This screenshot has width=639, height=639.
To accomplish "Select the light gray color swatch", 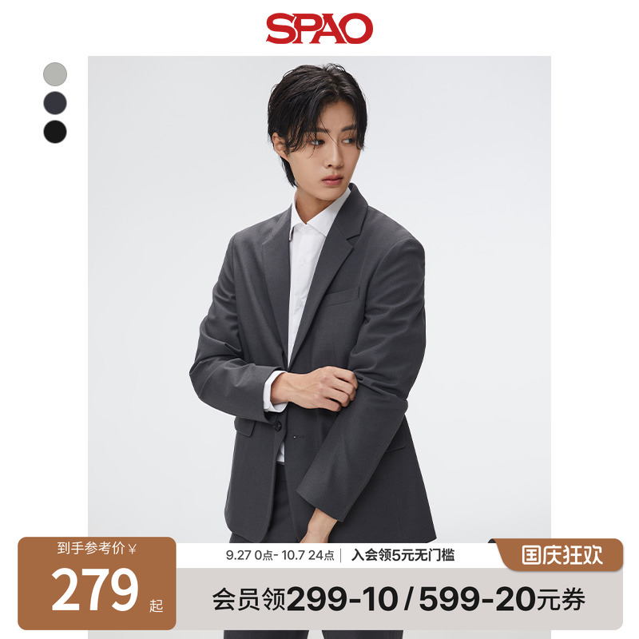I will pos(55,74).
